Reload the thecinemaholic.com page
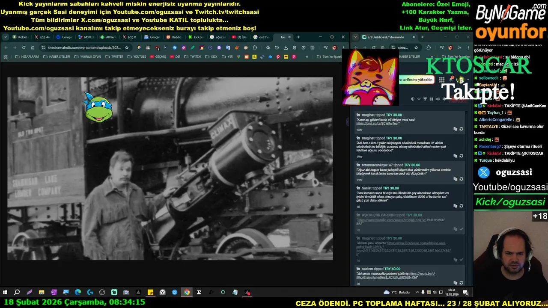548x308 pixels. click(24, 47)
